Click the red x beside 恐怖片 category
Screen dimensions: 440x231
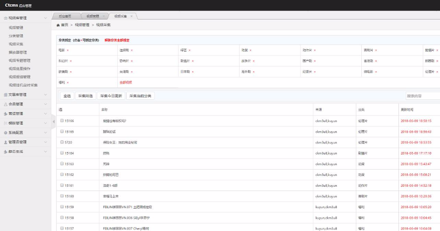pyautogui.click(x=132, y=61)
